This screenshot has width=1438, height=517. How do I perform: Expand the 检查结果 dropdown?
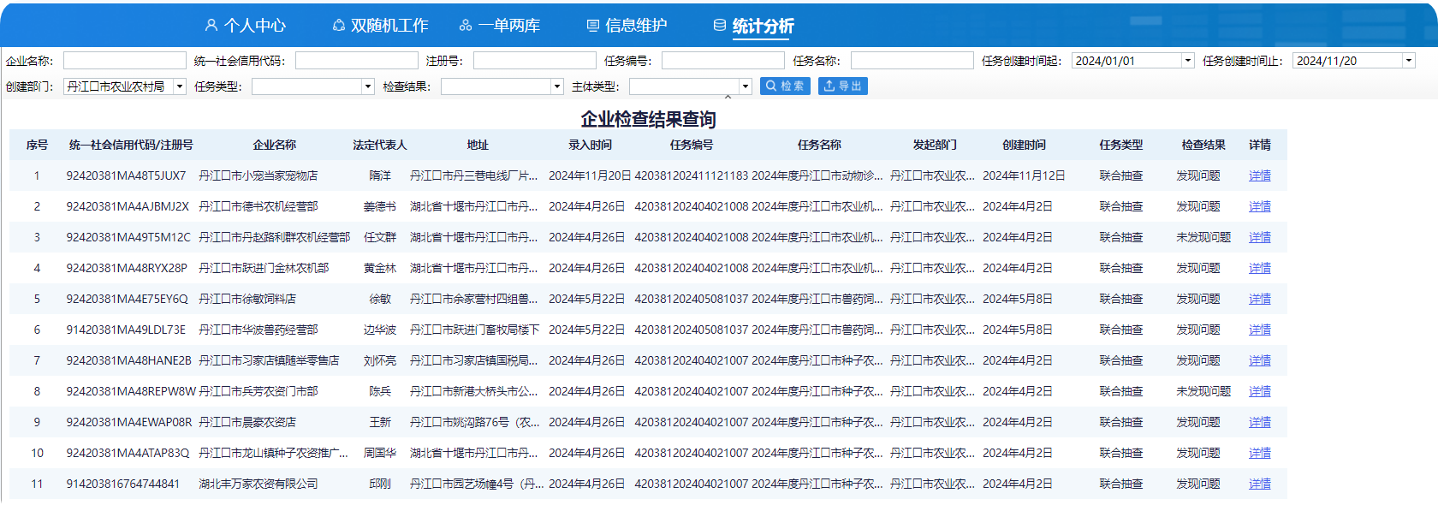[x=557, y=86]
